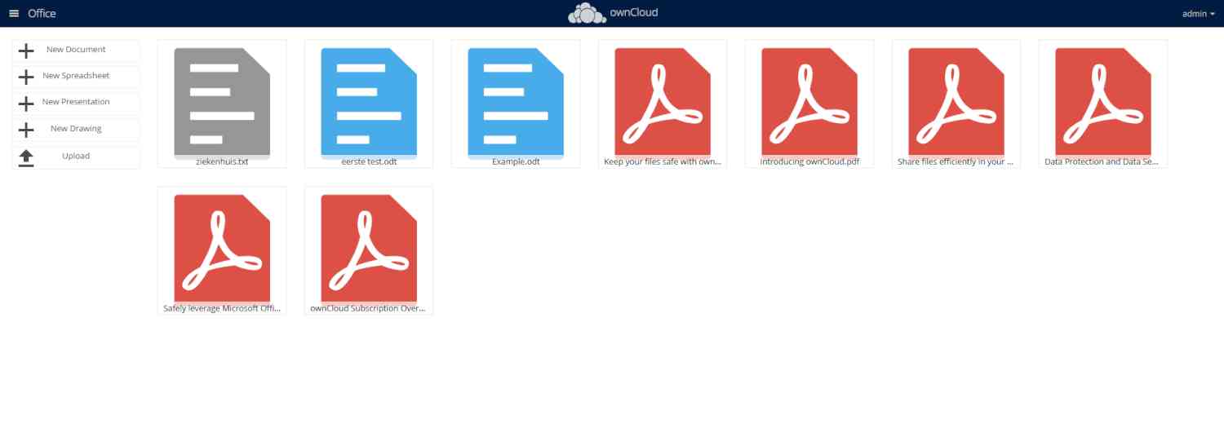
Task: Open the gray ziekenhuis.txt file icon
Action: 222,101
